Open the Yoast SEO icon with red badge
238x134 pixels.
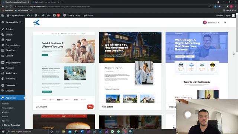(x=56, y=15)
